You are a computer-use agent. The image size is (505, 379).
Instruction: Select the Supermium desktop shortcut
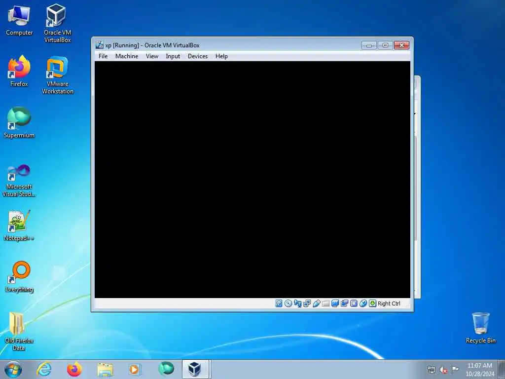point(19,122)
